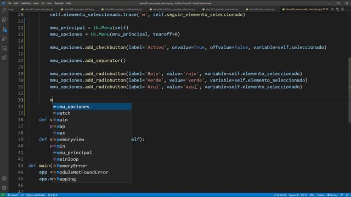The width and height of the screenshot is (351, 197).
Task: Click line number 25 in gutter
Action: click(21, 48)
